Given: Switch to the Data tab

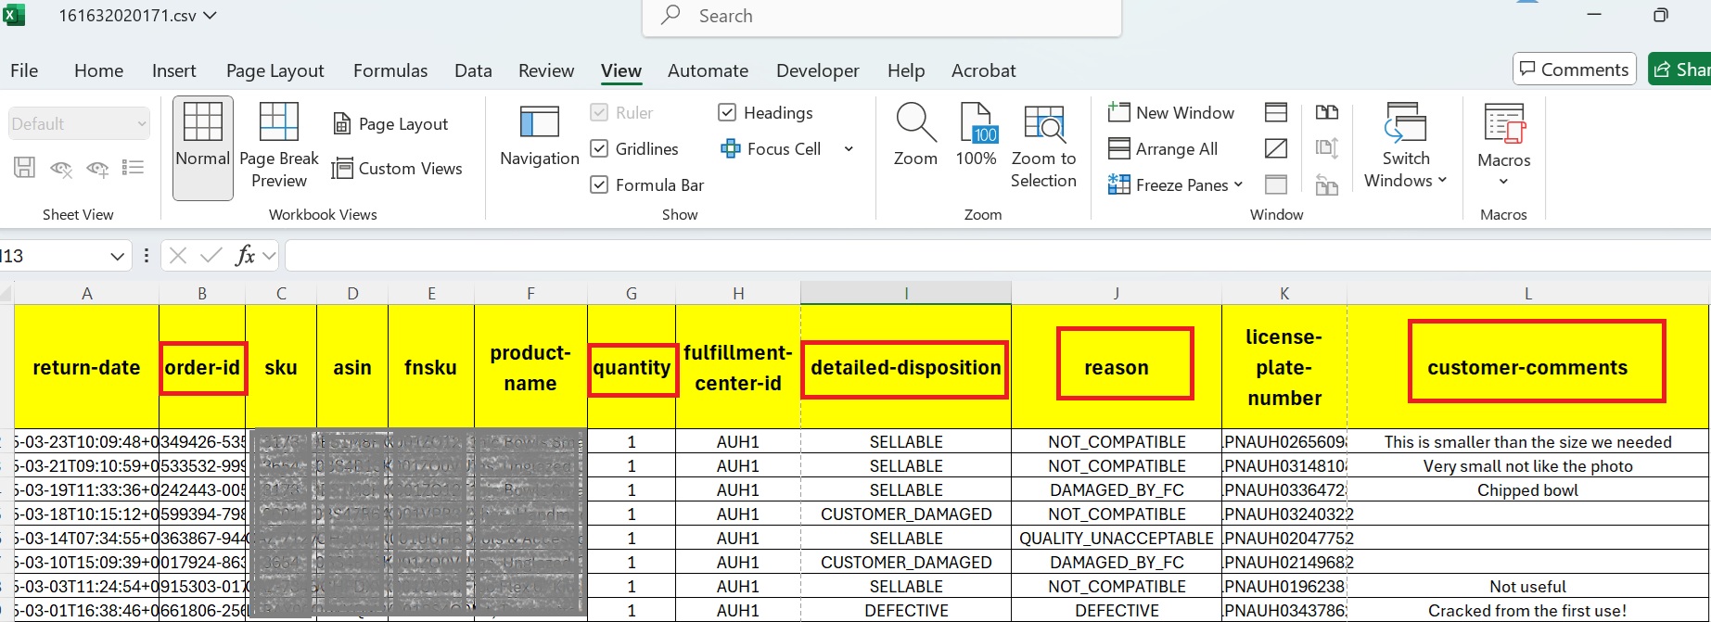Looking at the screenshot, I should click(x=473, y=70).
